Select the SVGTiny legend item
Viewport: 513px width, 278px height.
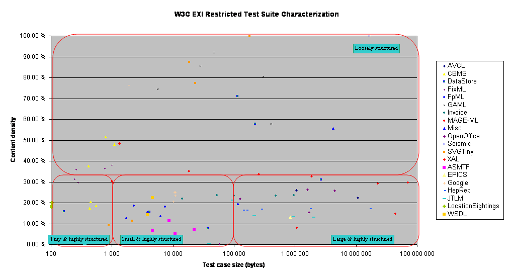tap(460, 152)
